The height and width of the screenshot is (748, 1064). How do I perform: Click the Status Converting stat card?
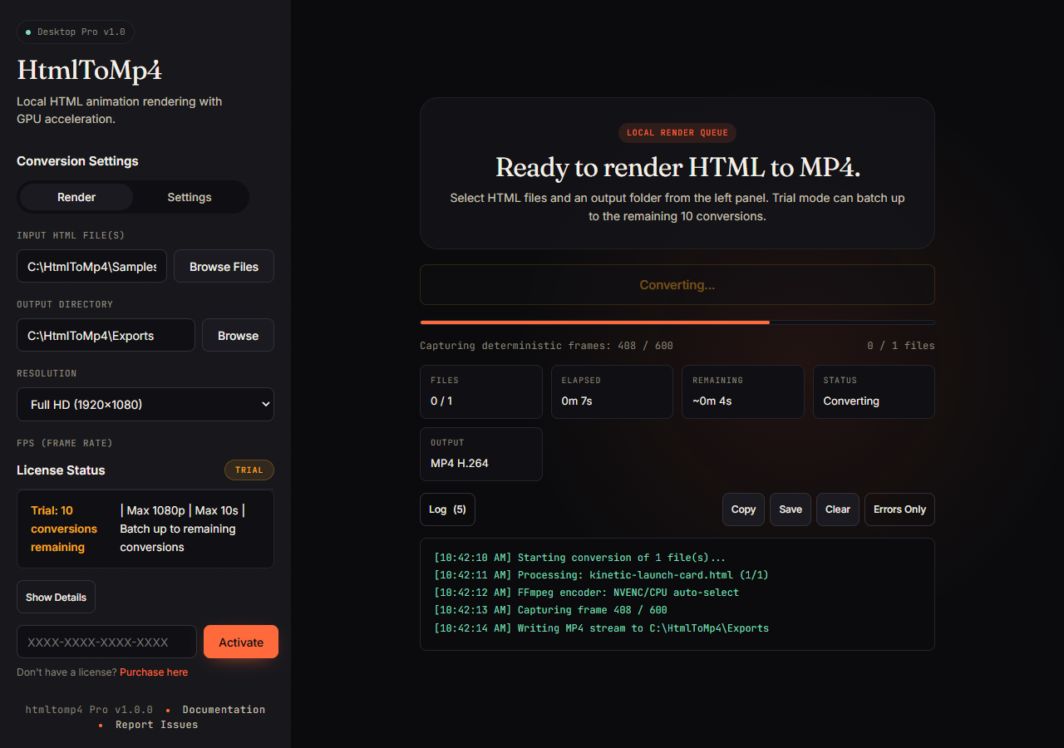pyautogui.click(x=874, y=391)
